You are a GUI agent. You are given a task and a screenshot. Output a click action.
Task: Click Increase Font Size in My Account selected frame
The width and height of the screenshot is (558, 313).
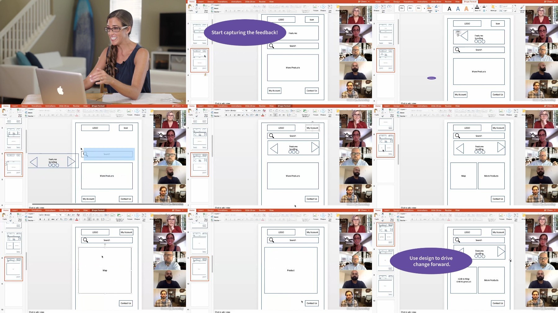[x=255, y=111]
